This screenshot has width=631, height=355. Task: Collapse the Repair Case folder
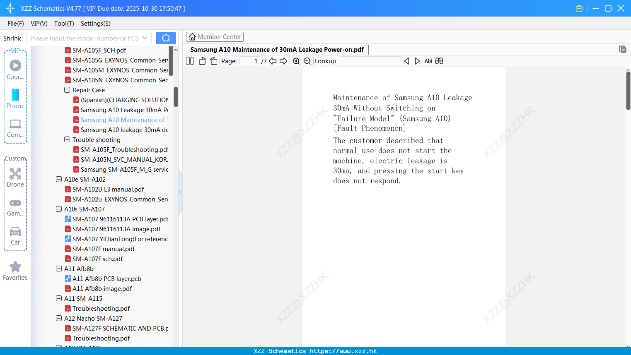click(67, 90)
